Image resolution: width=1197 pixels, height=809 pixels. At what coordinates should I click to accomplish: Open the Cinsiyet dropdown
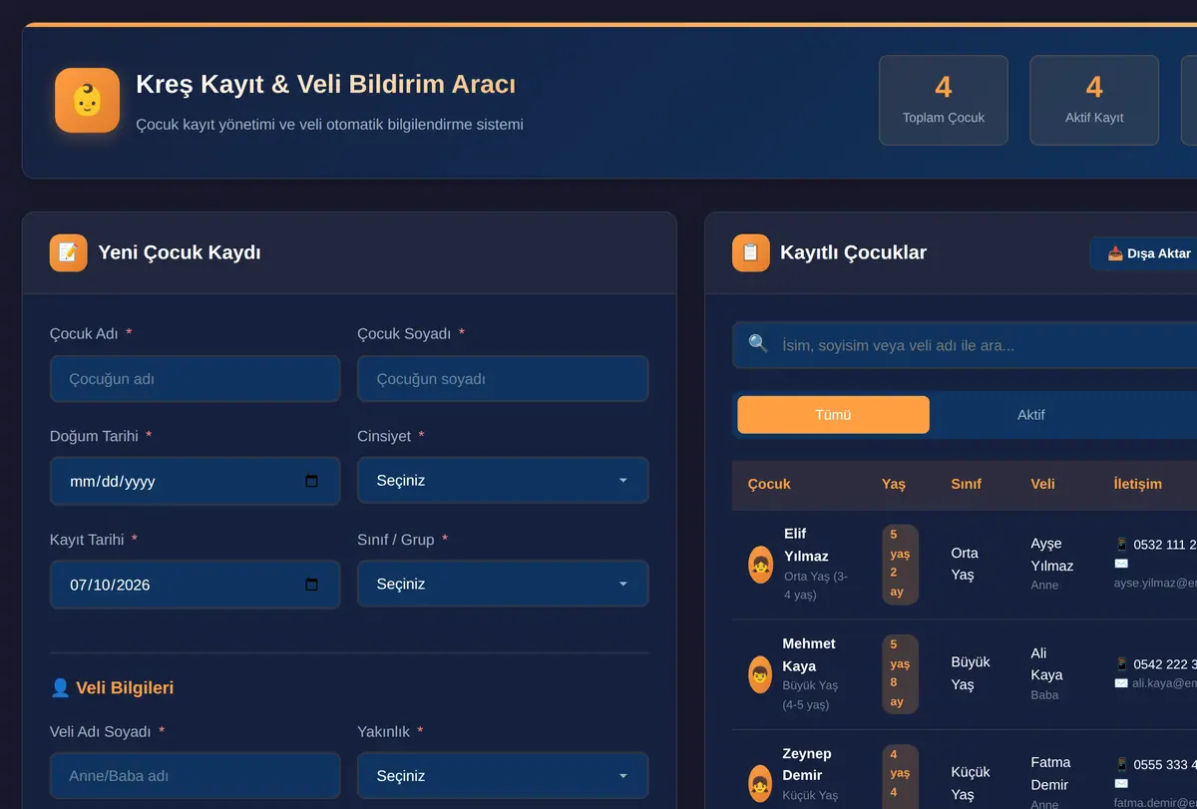[503, 481]
